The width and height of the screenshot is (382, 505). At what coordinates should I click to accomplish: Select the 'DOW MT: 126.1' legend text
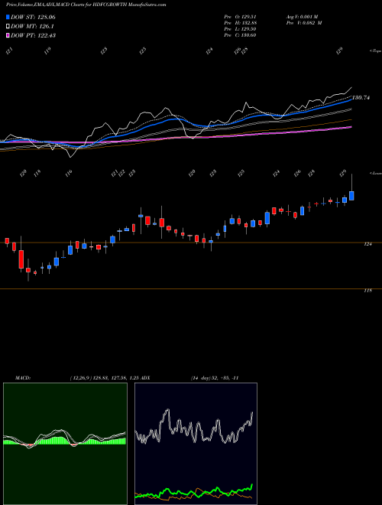32,27
